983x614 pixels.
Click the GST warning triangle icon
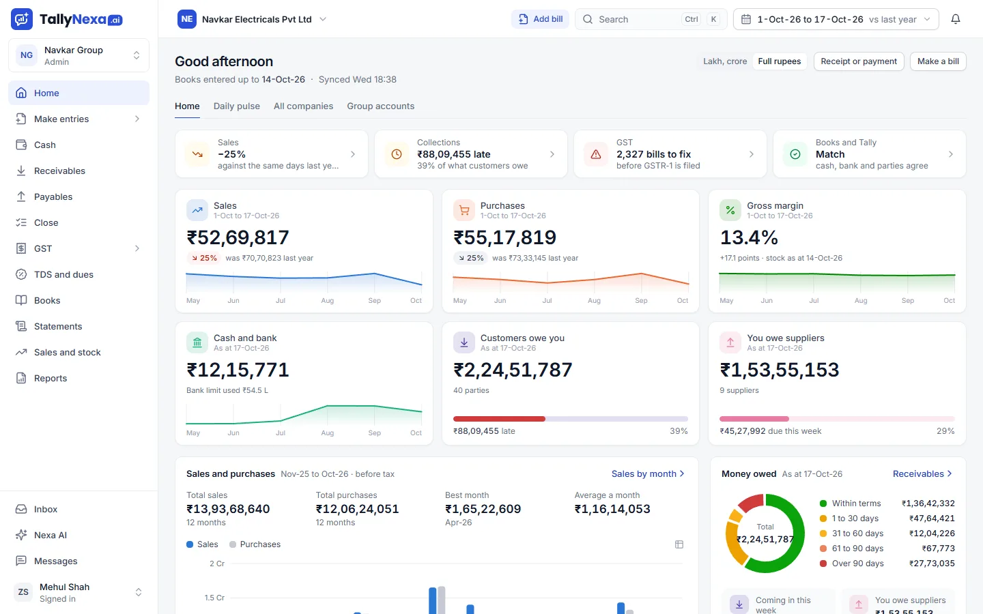point(596,154)
